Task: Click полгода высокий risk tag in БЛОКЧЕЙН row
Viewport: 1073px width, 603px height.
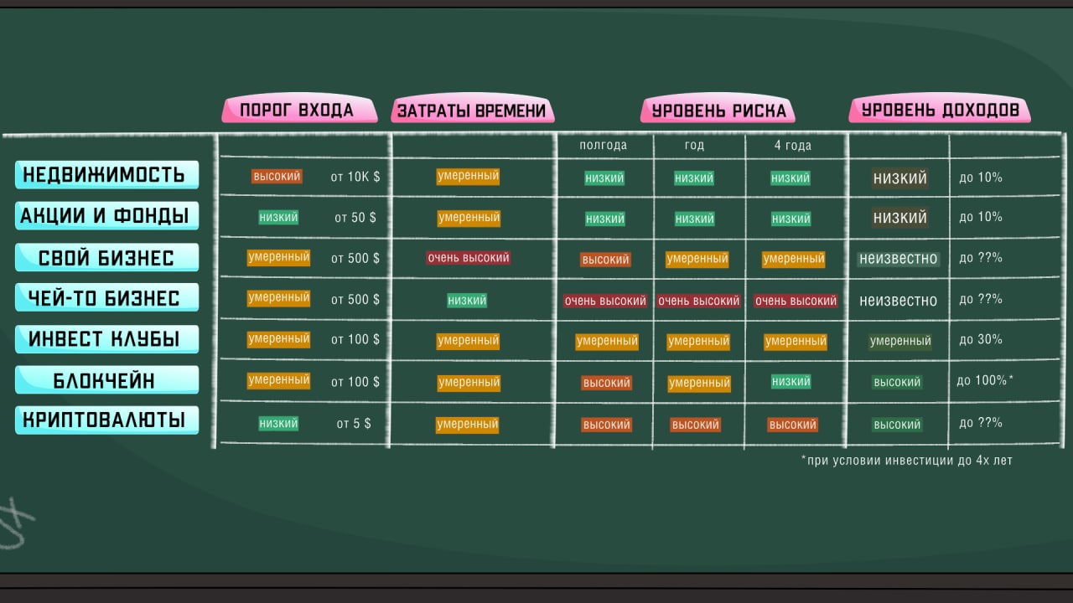Action: (x=606, y=383)
